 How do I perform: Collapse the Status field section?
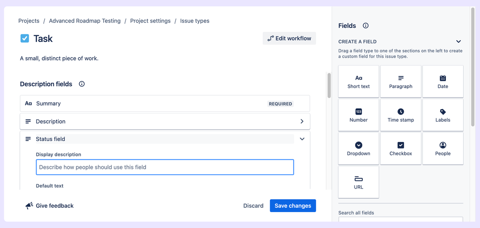click(302, 139)
